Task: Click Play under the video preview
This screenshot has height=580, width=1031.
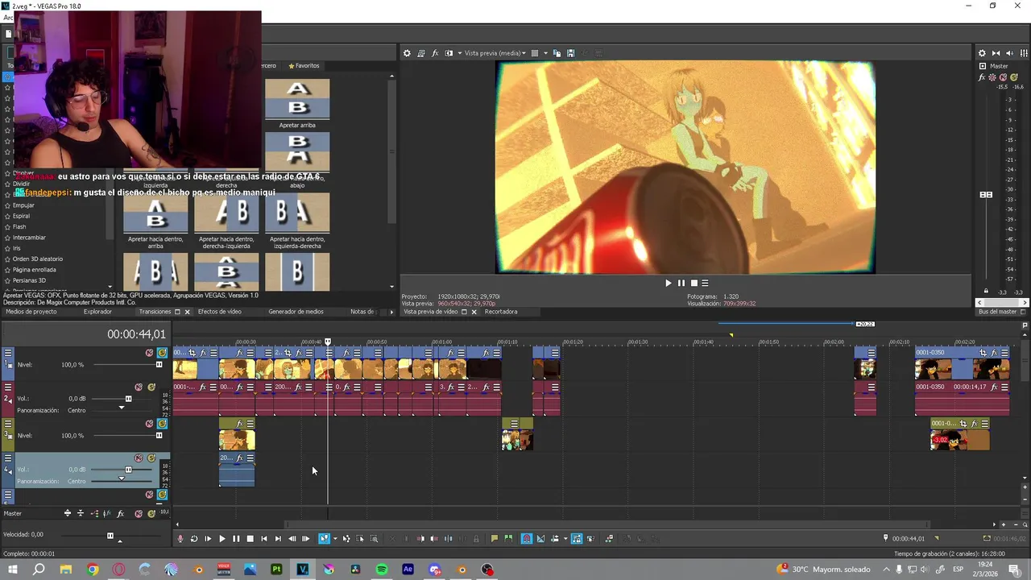Action: coord(668,283)
